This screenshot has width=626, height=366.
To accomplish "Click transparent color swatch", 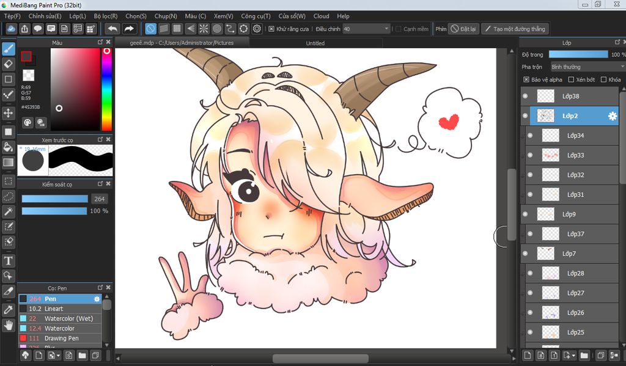I will click(28, 75).
